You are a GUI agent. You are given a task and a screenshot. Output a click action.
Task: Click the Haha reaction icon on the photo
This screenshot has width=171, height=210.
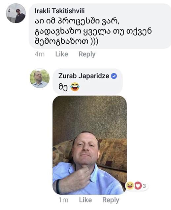tap(130, 186)
